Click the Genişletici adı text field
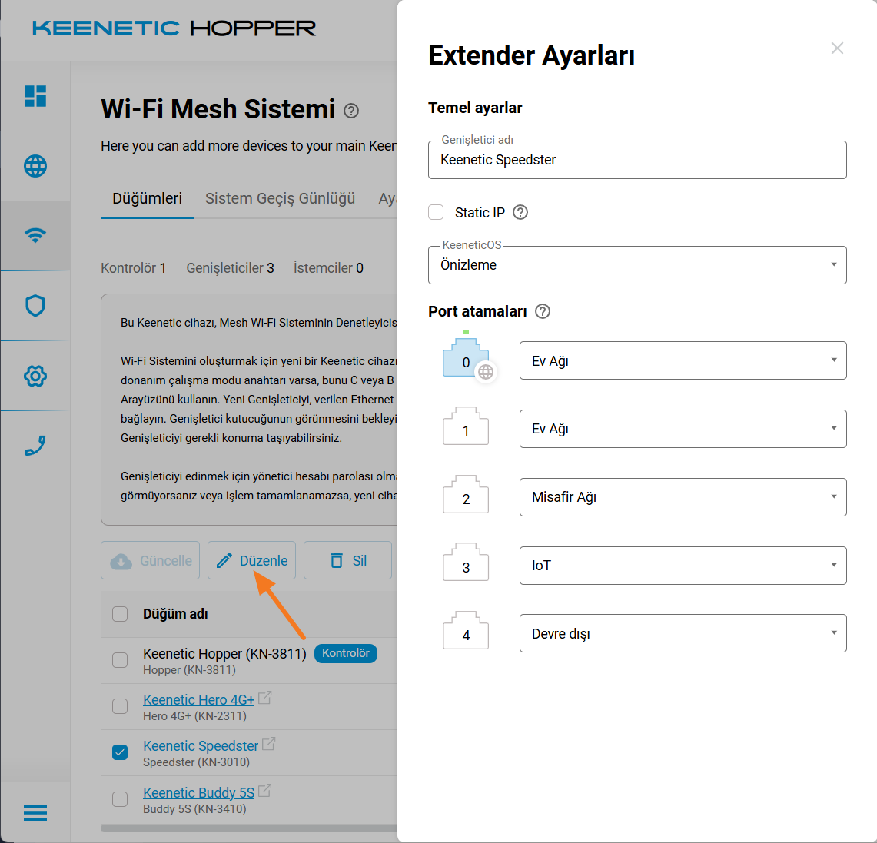This screenshot has height=843, width=877. pyautogui.click(x=637, y=160)
